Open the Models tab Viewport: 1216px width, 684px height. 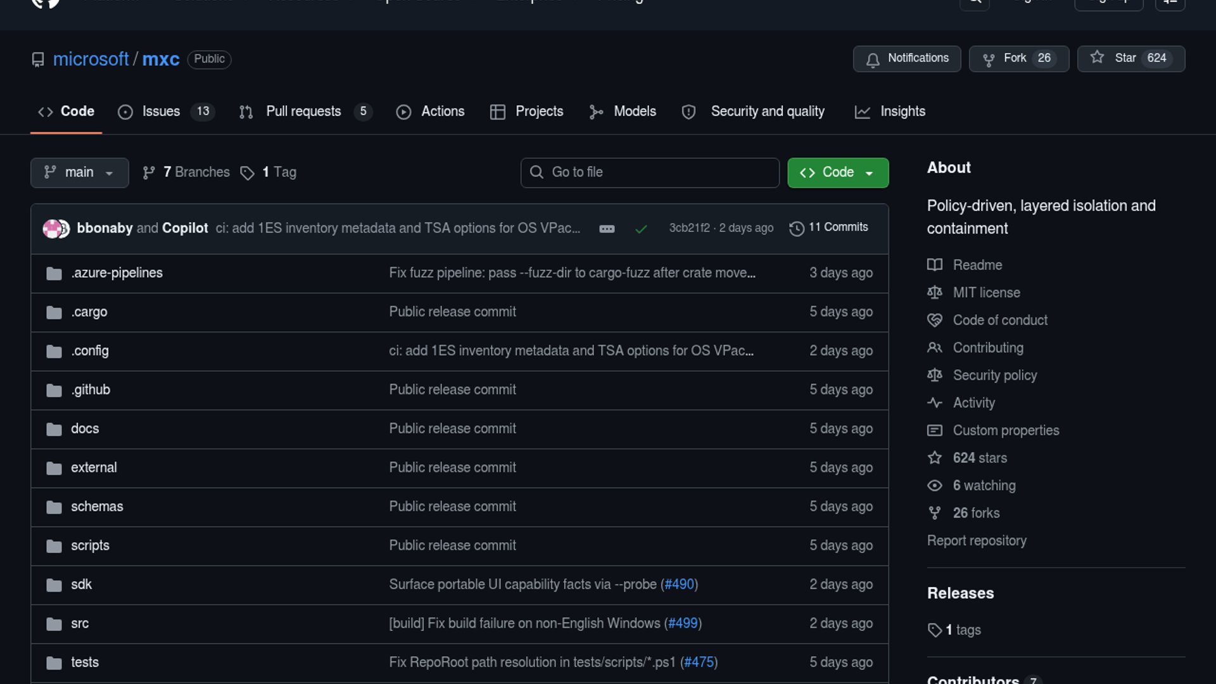(623, 111)
